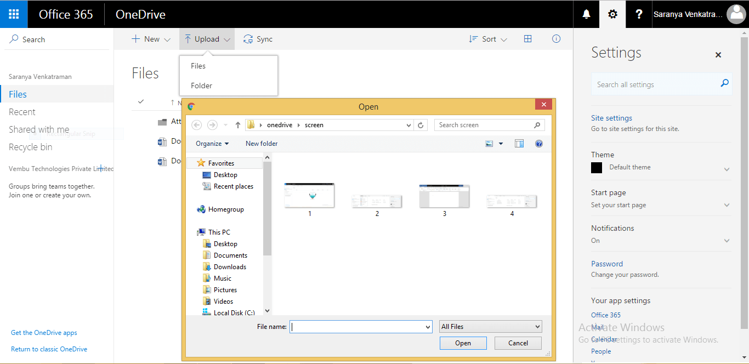Expand the Theme setting chevron
Viewport: 749px width, 364px height.
coord(727,169)
